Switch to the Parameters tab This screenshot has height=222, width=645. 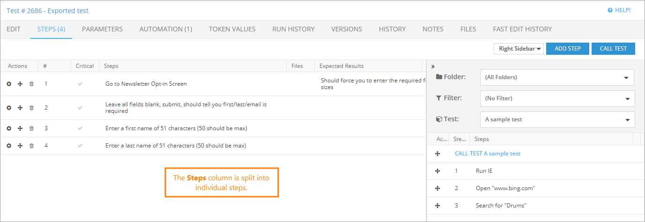click(x=102, y=29)
